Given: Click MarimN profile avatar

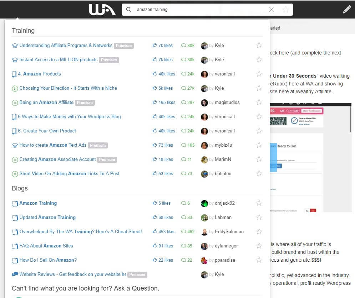Looking at the screenshot, I should coord(204,160).
